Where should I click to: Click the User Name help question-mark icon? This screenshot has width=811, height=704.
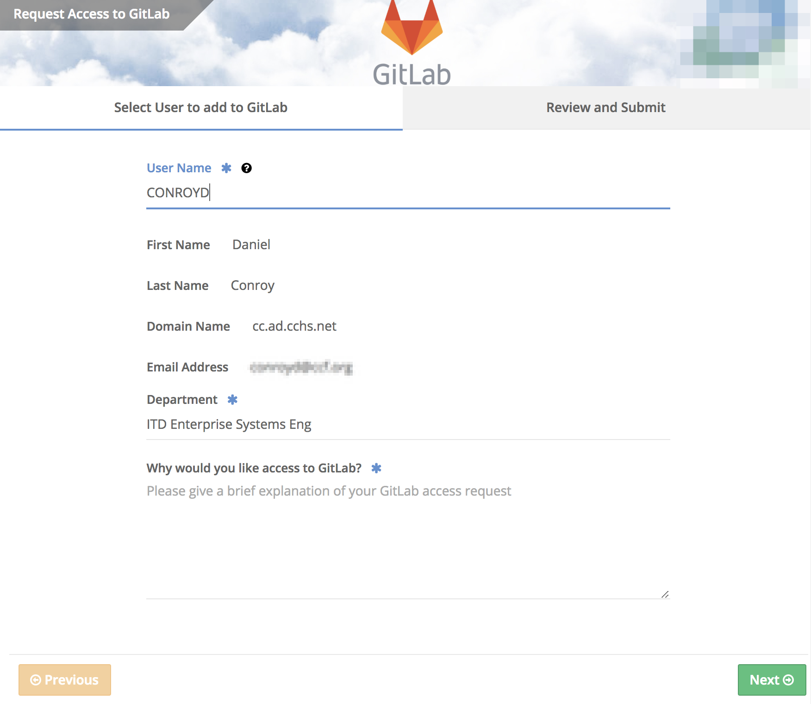click(247, 168)
